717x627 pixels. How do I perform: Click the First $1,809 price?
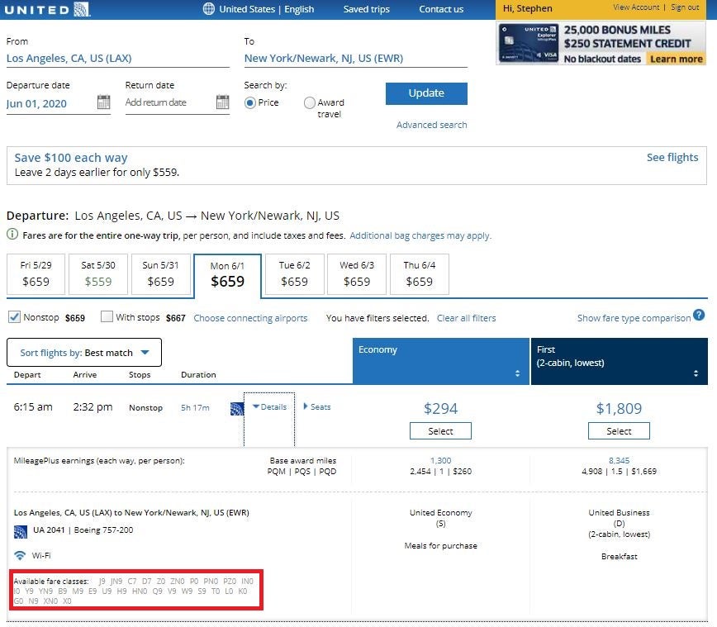pos(619,408)
